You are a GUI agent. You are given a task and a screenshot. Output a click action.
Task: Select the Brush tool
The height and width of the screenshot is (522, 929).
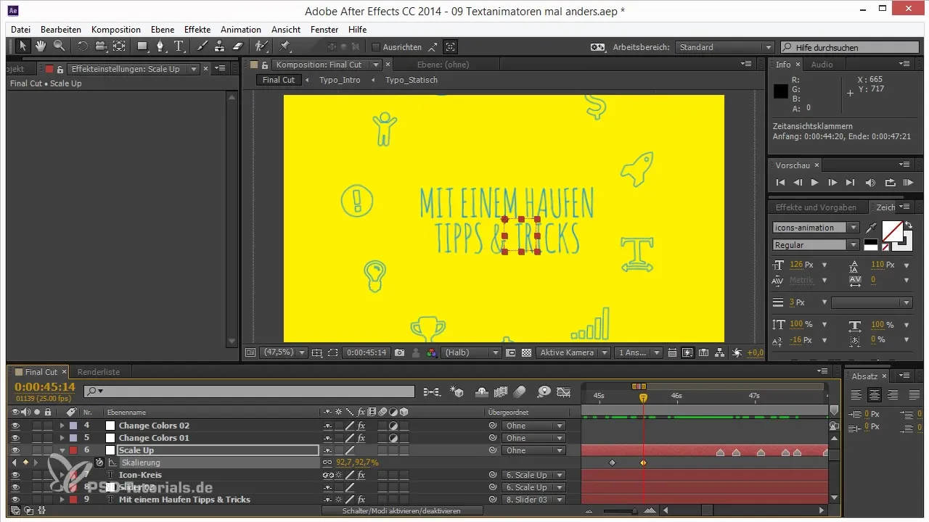202,46
